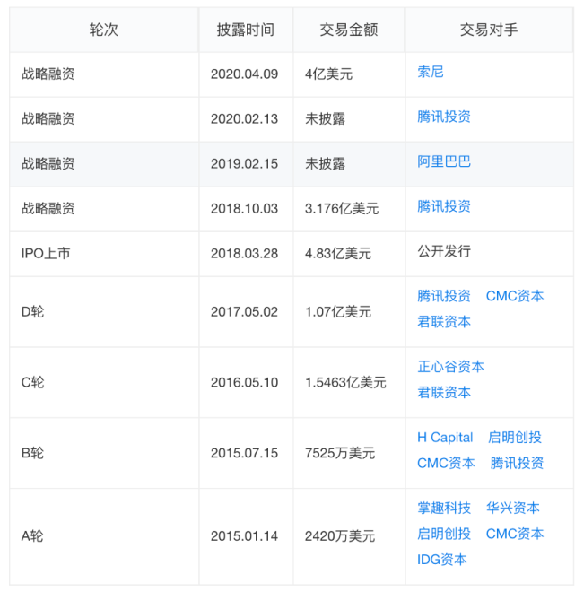
Task: Open 君联资本 link in the C轮 row
Action: point(443,392)
